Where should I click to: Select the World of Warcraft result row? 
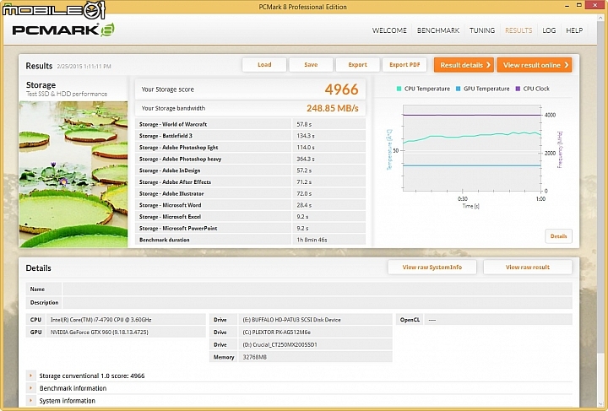tap(250, 124)
